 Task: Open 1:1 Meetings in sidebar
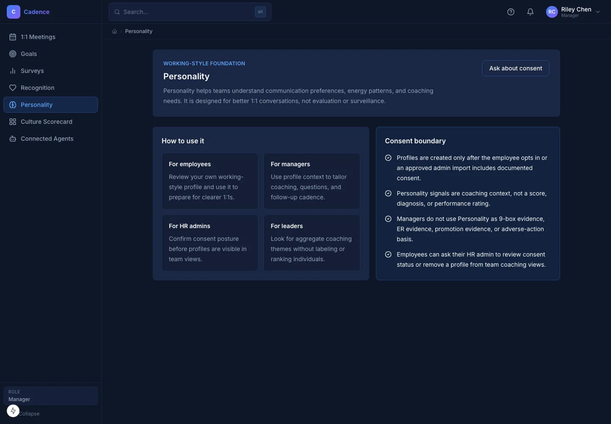pyautogui.click(x=50, y=37)
